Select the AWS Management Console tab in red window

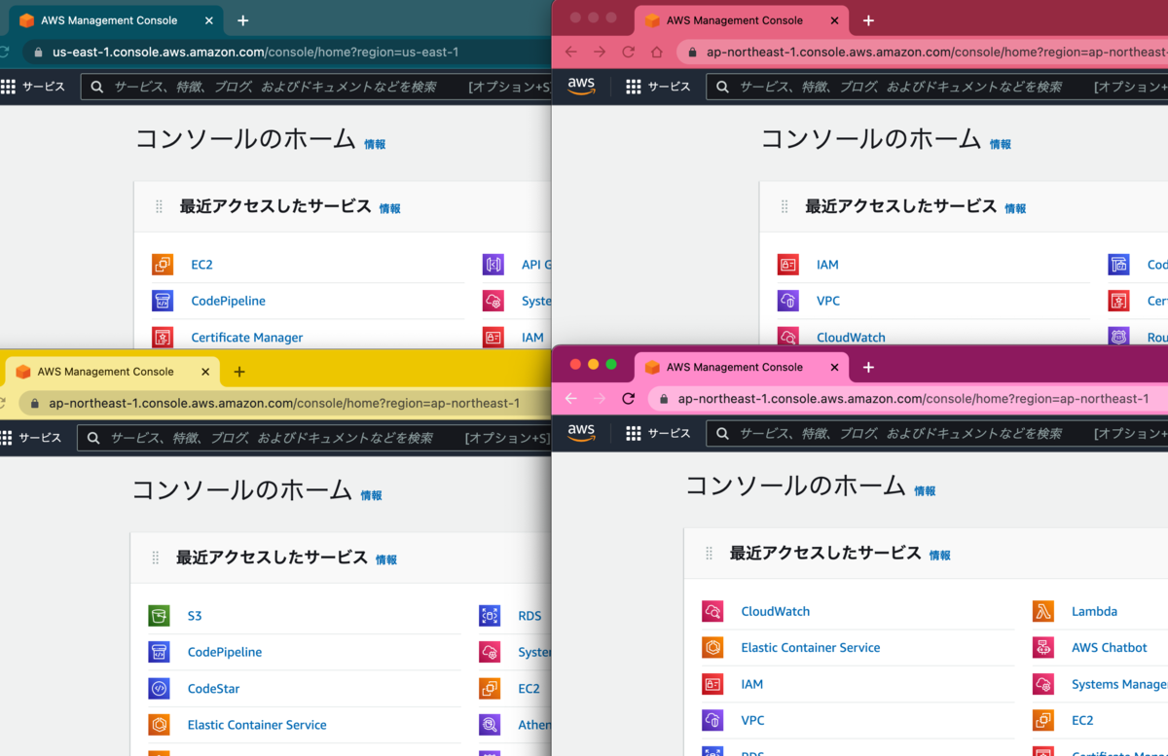click(x=741, y=20)
